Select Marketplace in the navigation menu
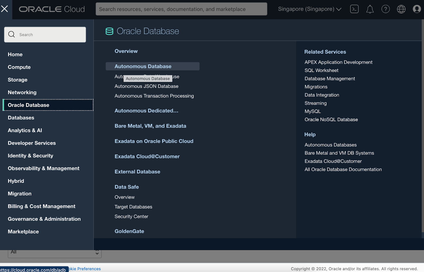The height and width of the screenshot is (272, 424). pyautogui.click(x=23, y=232)
